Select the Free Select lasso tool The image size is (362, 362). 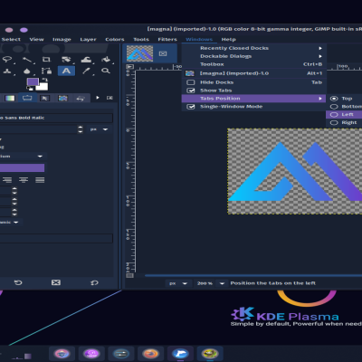pos(7,60)
